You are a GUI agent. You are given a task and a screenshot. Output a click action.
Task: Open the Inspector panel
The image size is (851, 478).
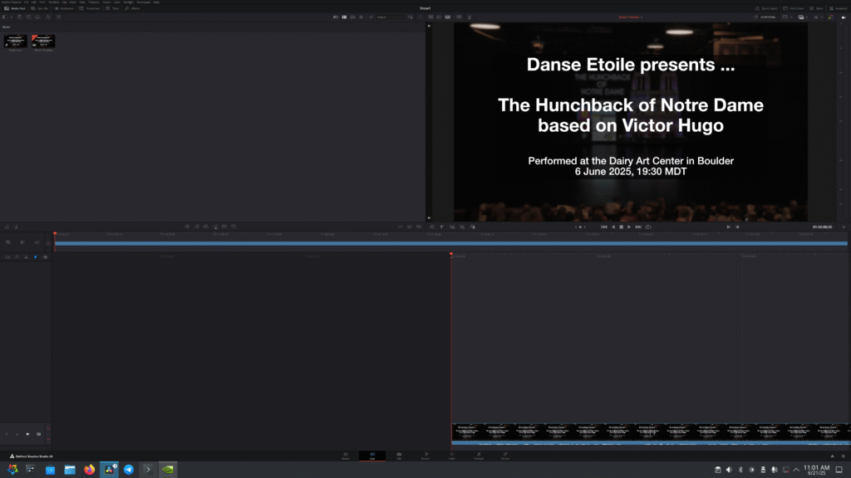click(838, 8)
